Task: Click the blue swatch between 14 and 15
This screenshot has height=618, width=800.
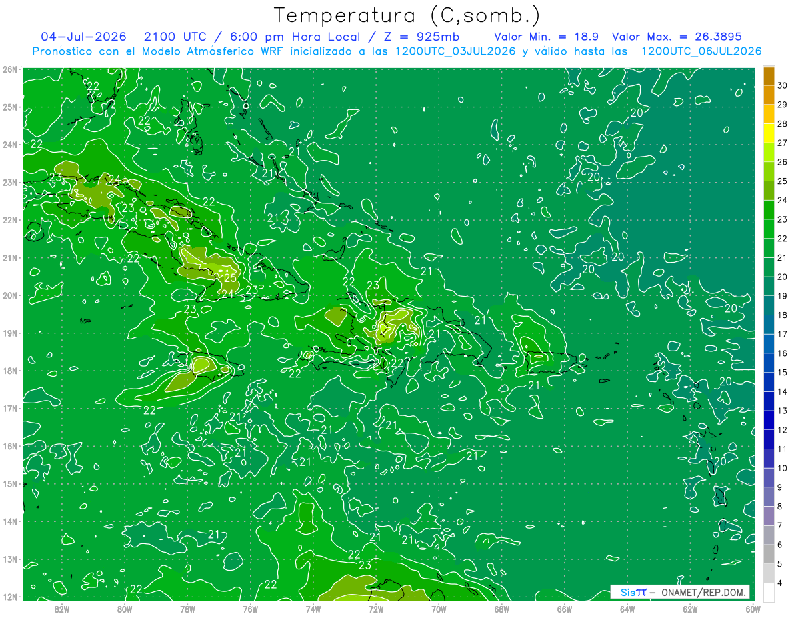Action: 769,382
